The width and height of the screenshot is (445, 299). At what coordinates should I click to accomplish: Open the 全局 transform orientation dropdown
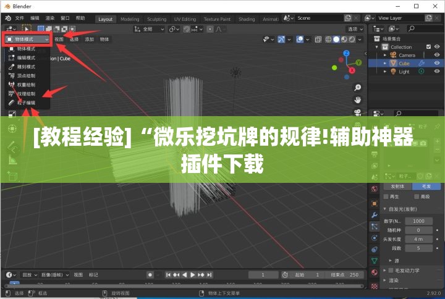click(x=149, y=29)
